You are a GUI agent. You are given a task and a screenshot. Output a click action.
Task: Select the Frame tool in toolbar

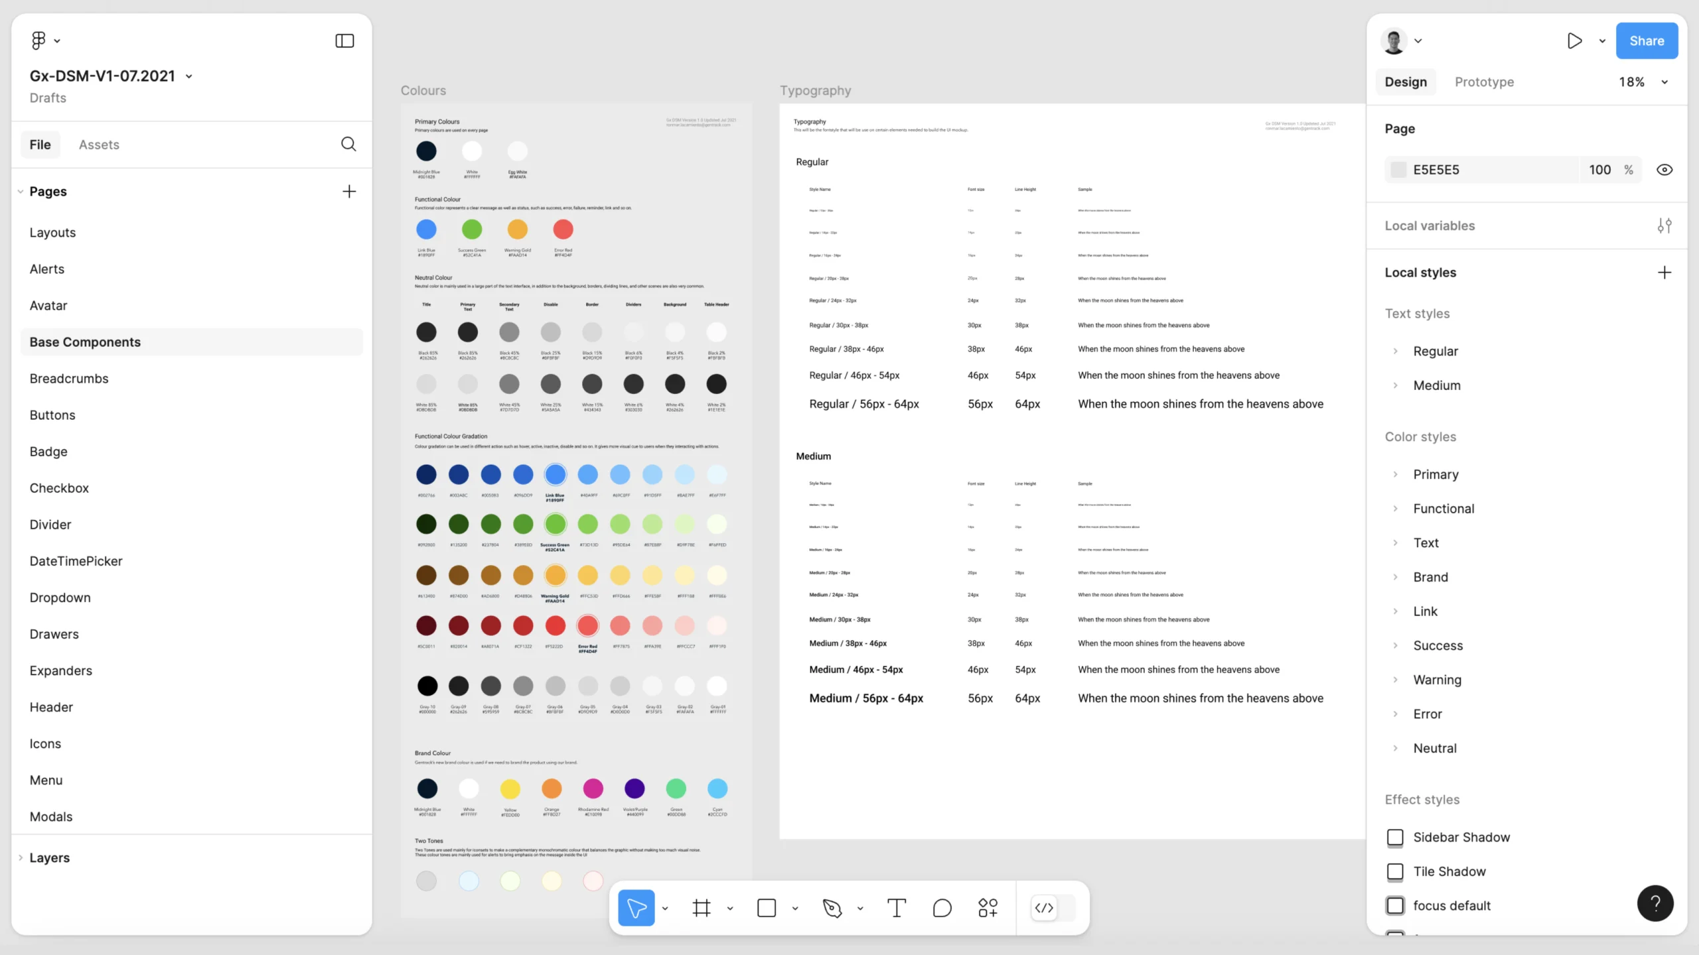point(702,908)
